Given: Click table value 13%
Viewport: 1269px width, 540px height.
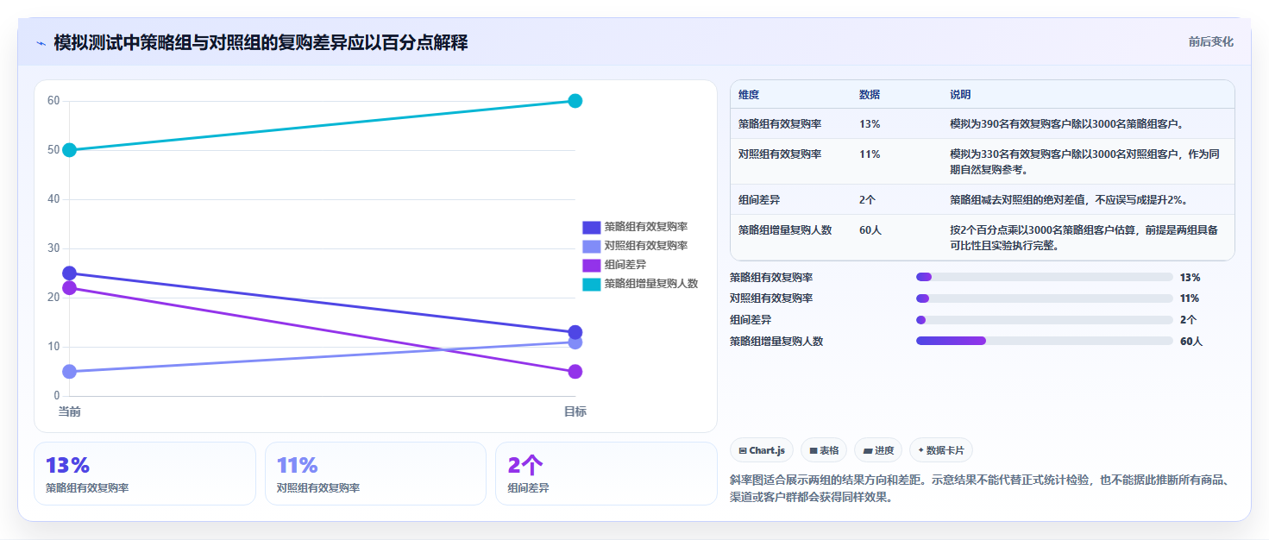Looking at the screenshot, I should tap(870, 123).
